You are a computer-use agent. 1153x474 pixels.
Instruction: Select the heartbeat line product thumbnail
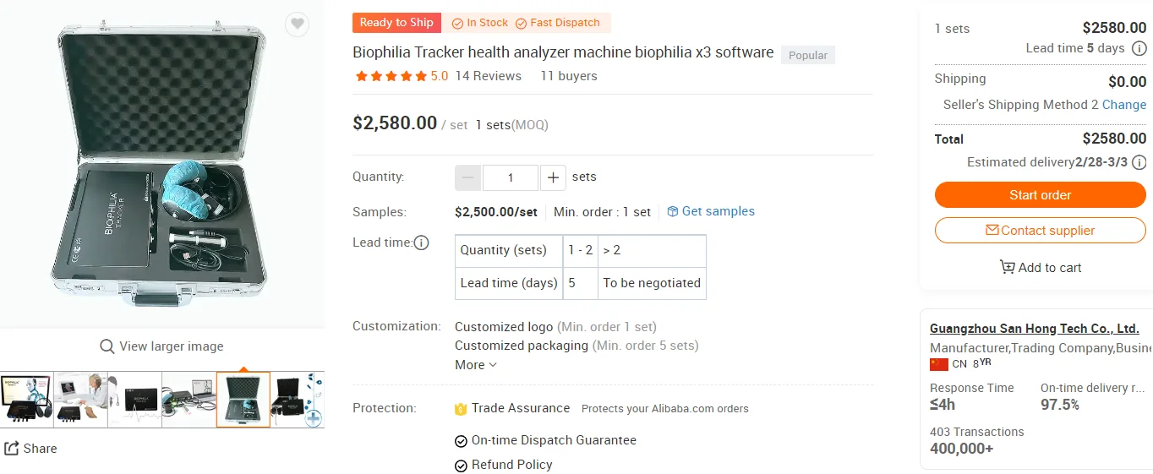(135, 400)
